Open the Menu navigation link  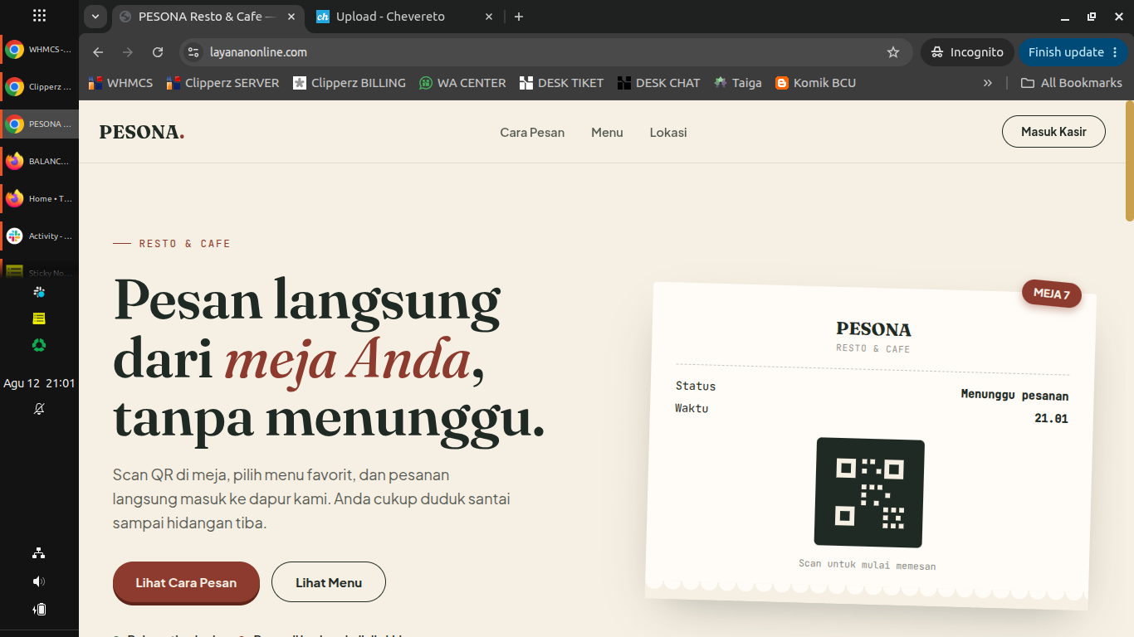click(x=607, y=133)
